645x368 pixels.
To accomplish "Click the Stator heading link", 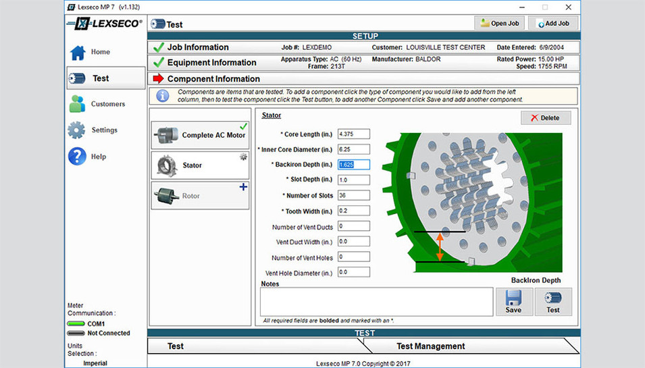I will tap(272, 115).
